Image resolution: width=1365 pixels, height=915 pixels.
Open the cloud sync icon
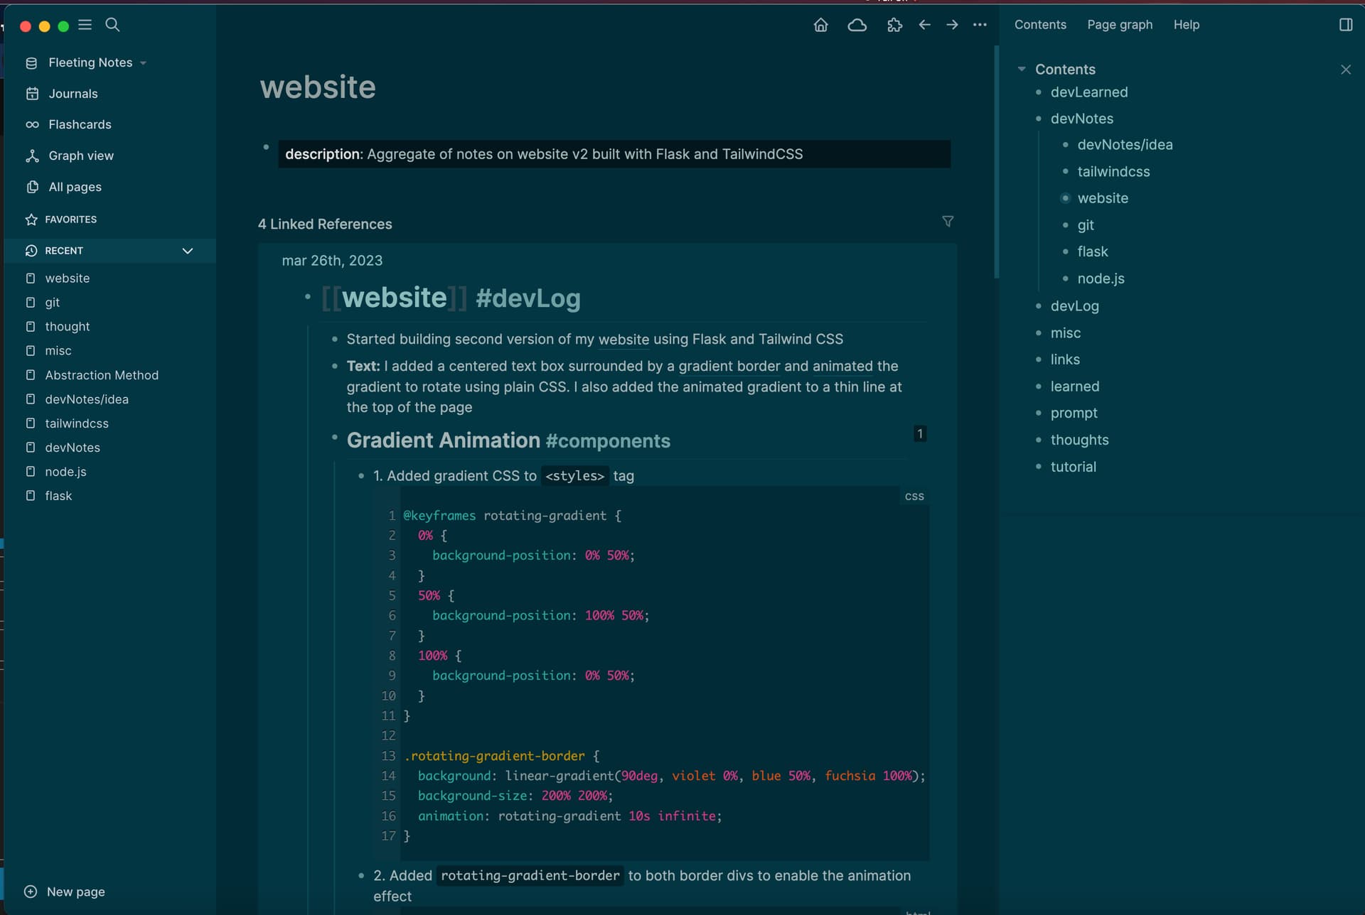[x=857, y=25]
